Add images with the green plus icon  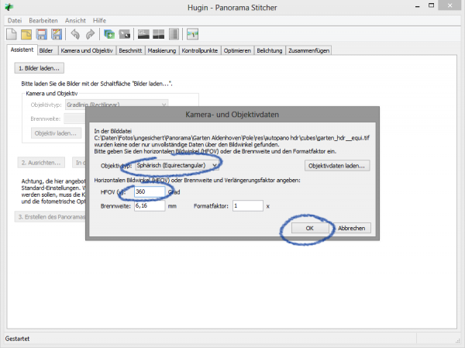[x=109, y=34]
